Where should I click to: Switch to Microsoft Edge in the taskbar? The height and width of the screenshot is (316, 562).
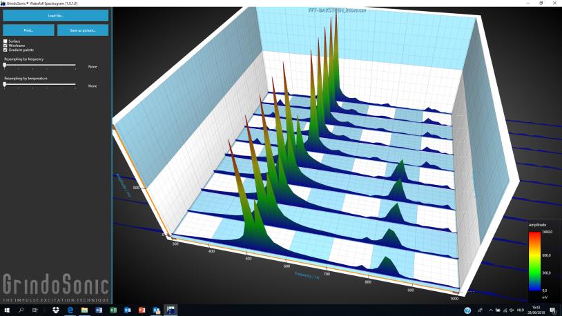click(x=70, y=310)
